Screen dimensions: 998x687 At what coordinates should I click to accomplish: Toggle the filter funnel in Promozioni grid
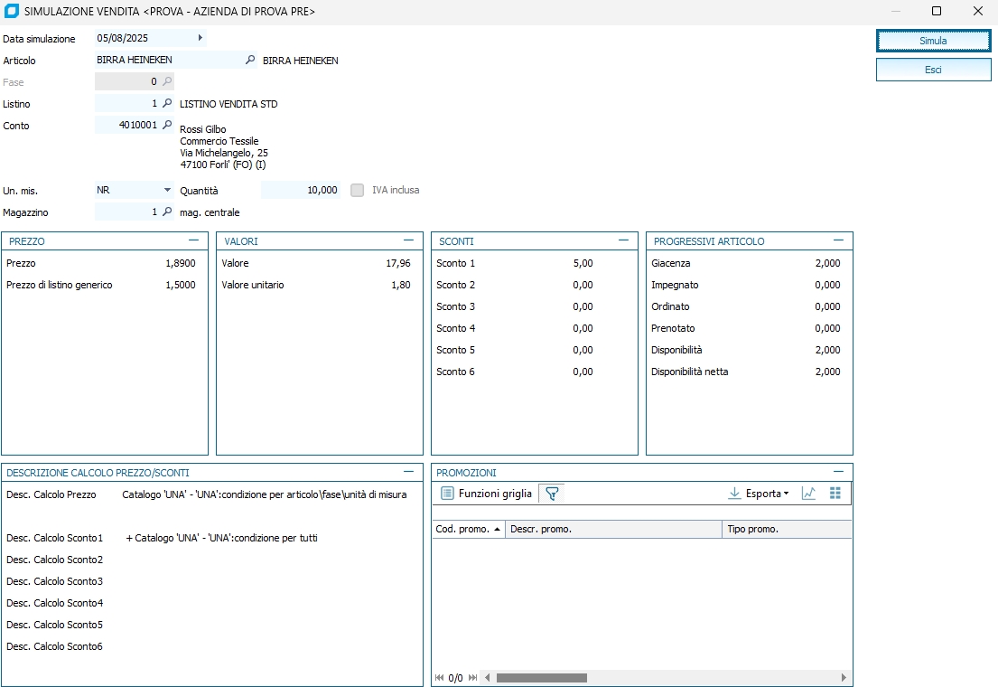pyautogui.click(x=552, y=494)
